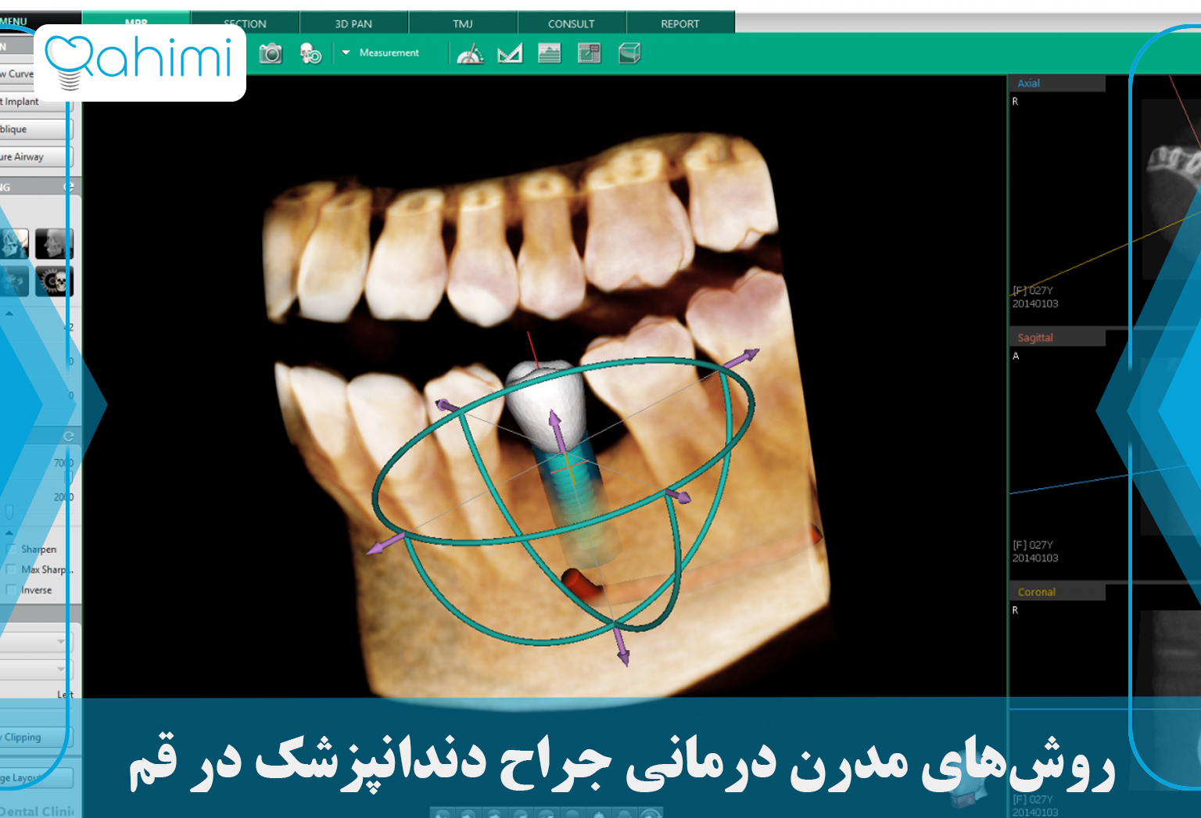Open the Measurement tools list
Image resolution: width=1201 pixels, height=818 pixels.
pos(389,52)
